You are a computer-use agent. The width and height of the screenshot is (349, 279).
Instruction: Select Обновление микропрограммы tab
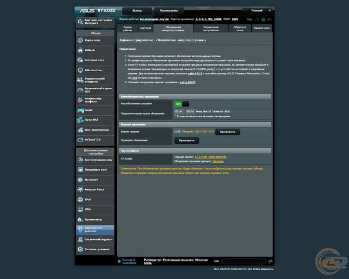173,28
